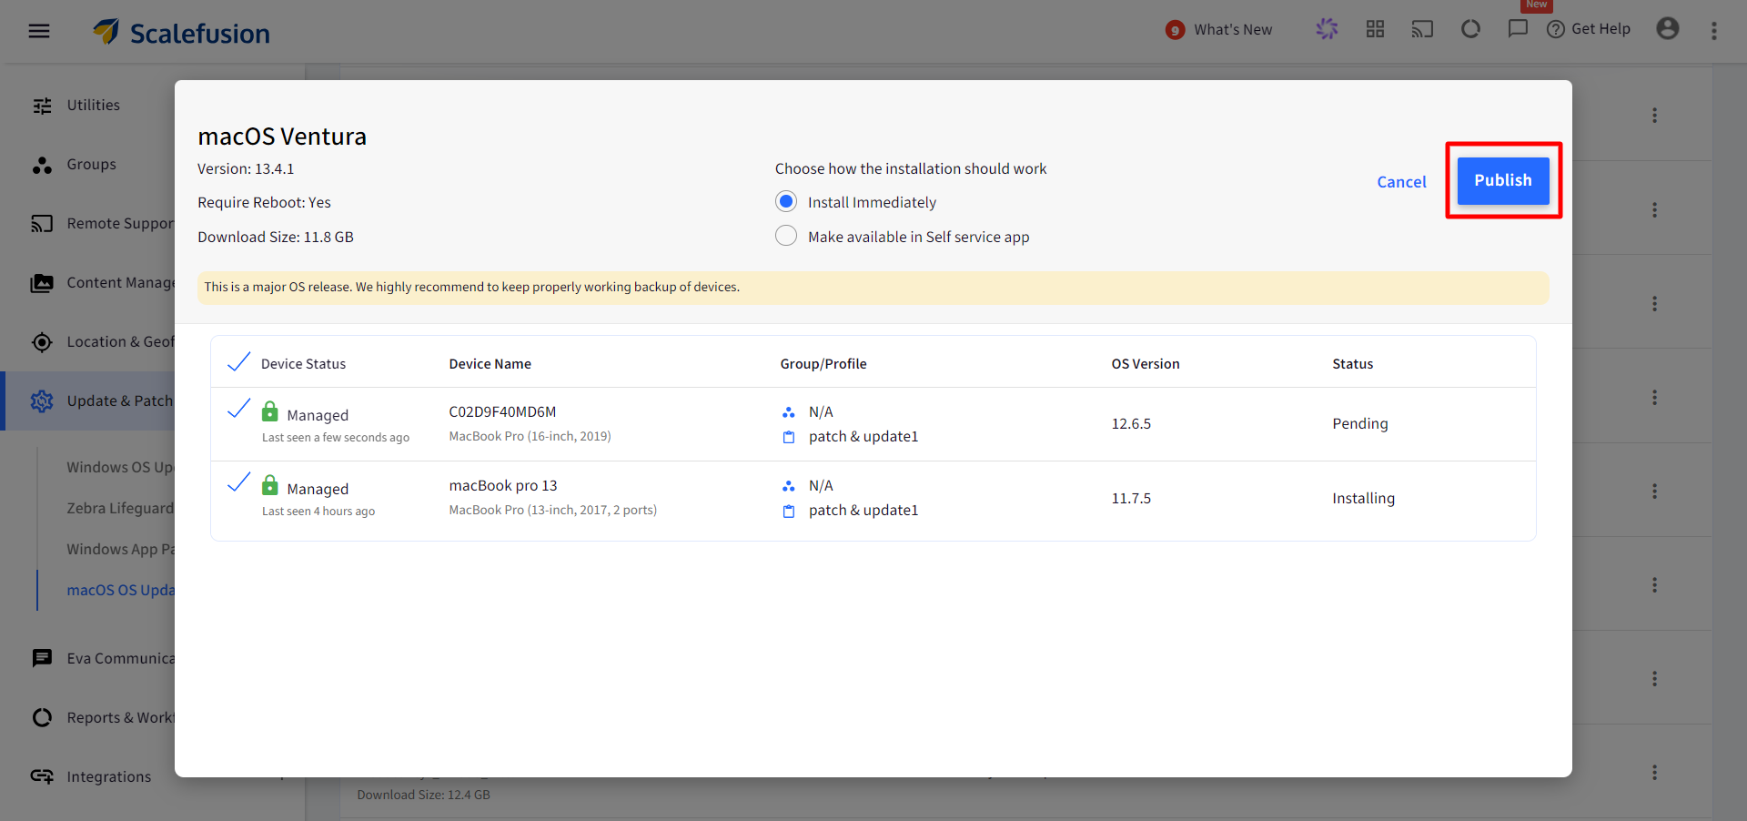
Task: Open Utilities in sidebar
Action: point(94,105)
